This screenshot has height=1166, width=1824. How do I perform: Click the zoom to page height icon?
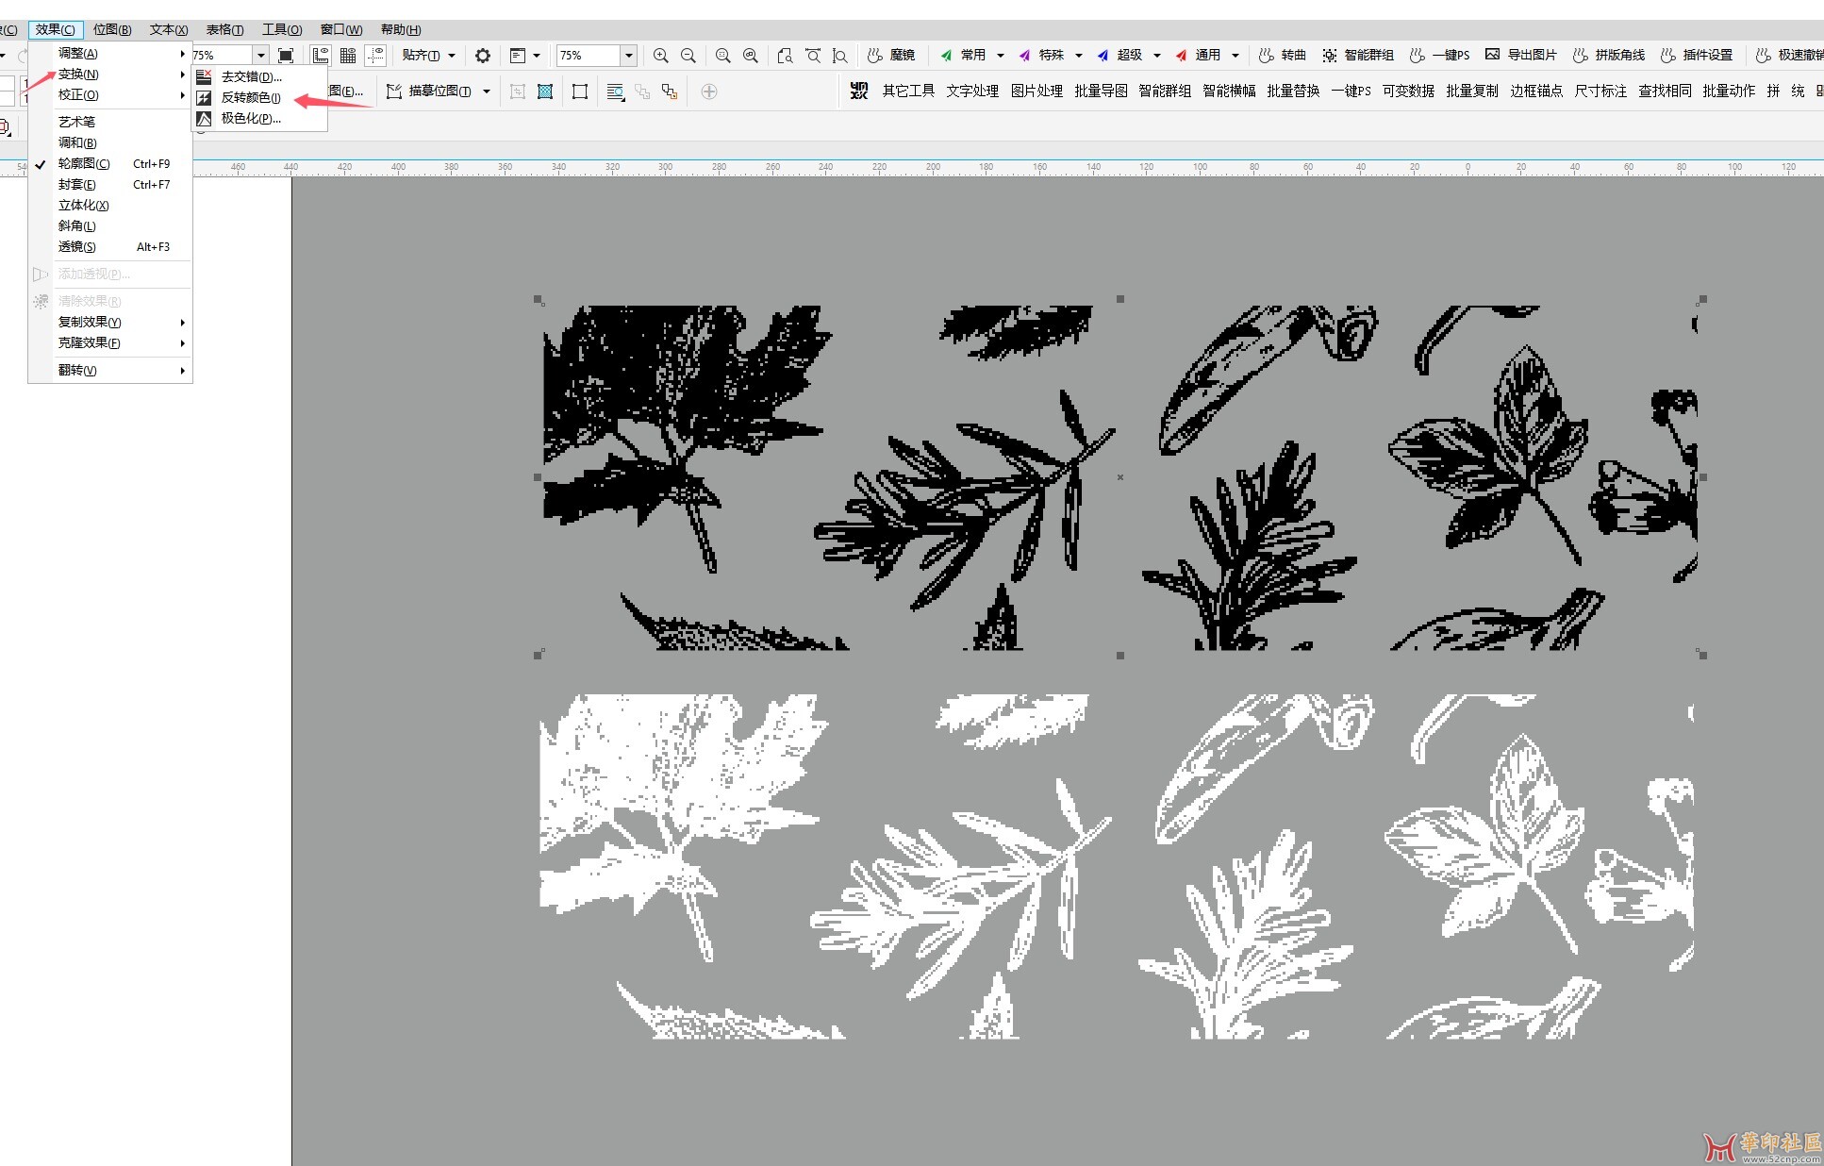[x=840, y=56]
